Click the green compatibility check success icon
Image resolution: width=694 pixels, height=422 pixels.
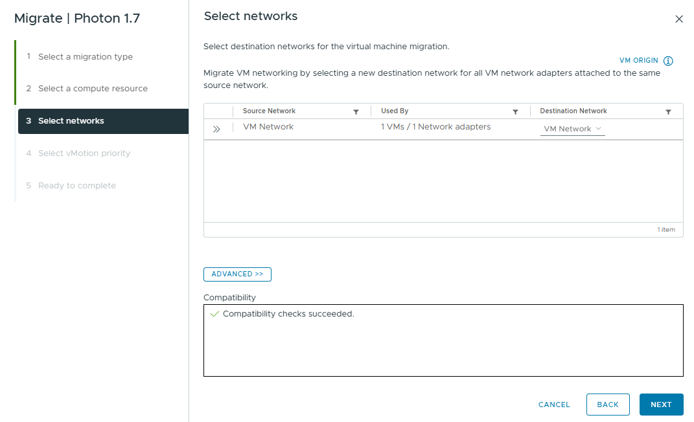[x=214, y=313]
